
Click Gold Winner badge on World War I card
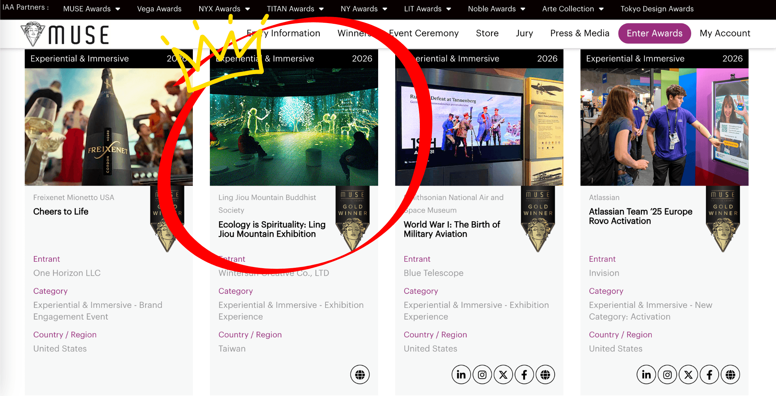pyautogui.click(x=538, y=219)
